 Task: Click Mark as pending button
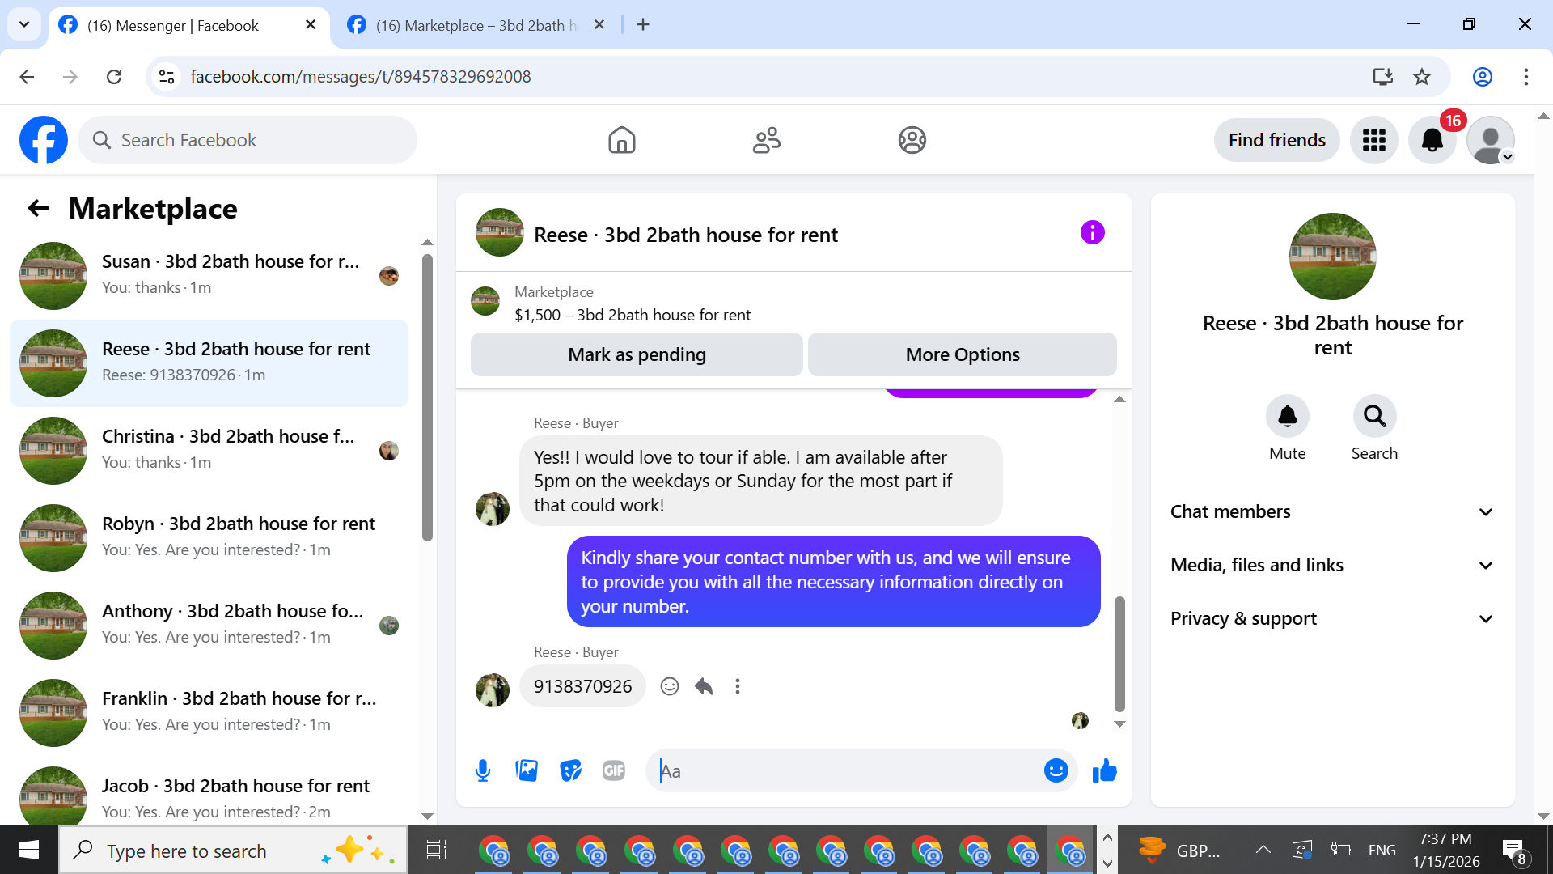coord(637,354)
